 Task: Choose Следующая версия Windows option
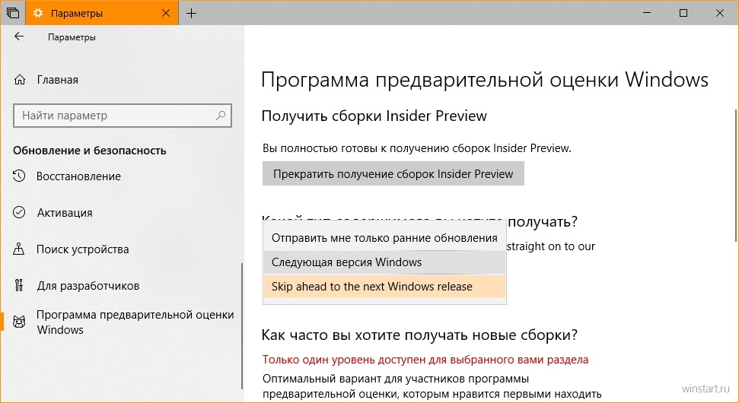(384, 262)
